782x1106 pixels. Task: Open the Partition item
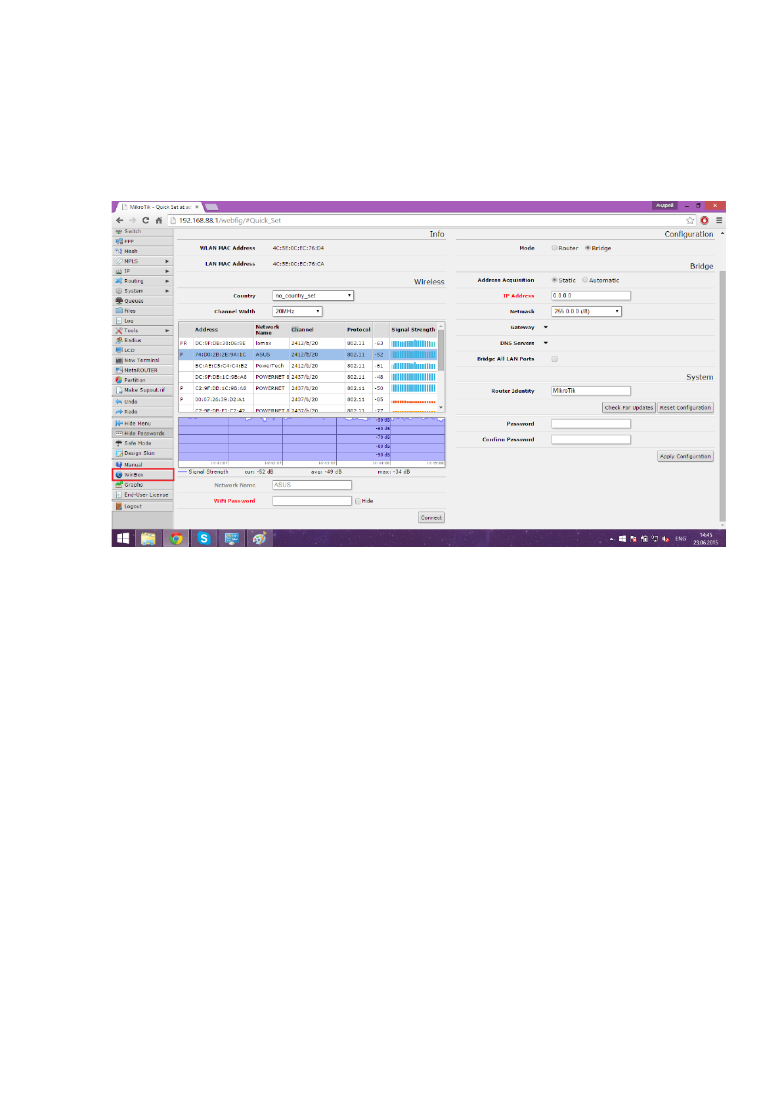(x=142, y=380)
